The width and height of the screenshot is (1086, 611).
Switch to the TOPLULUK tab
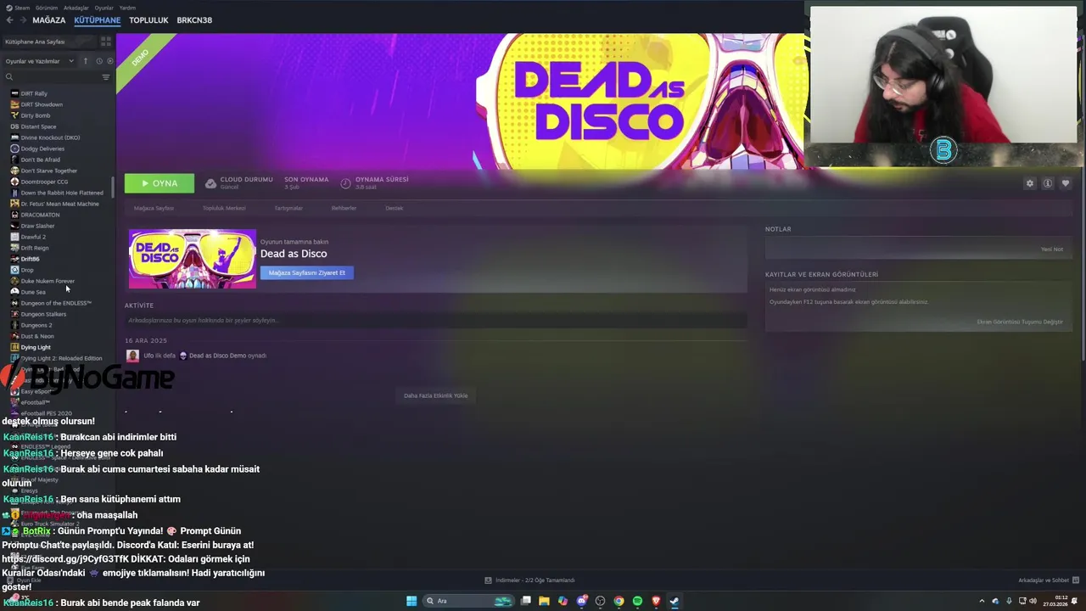click(148, 20)
